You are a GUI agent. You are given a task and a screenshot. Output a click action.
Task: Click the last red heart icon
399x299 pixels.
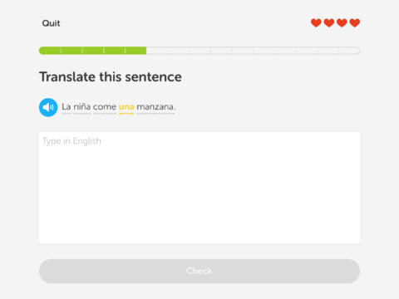(x=355, y=23)
